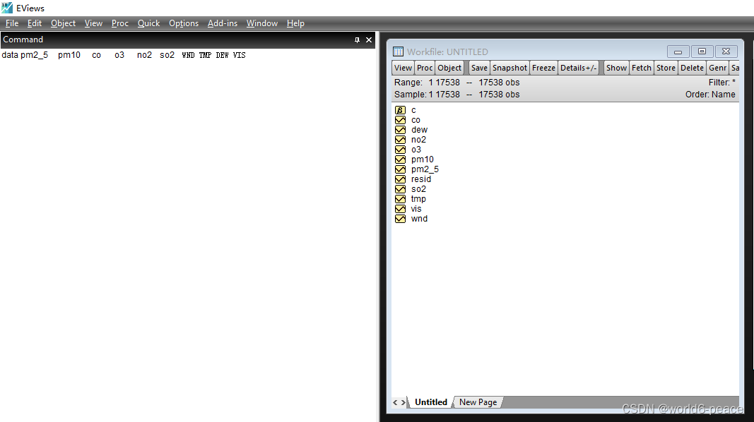The width and height of the screenshot is (754, 422).
Task: Select the pm2_5 series name
Action: pos(425,169)
